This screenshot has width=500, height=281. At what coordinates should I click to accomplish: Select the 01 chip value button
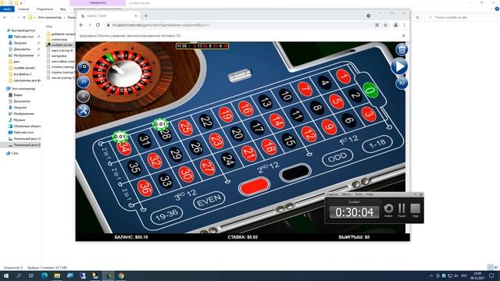tap(84, 82)
